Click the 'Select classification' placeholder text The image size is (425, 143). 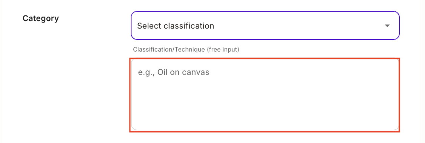[x=176, y=26]
